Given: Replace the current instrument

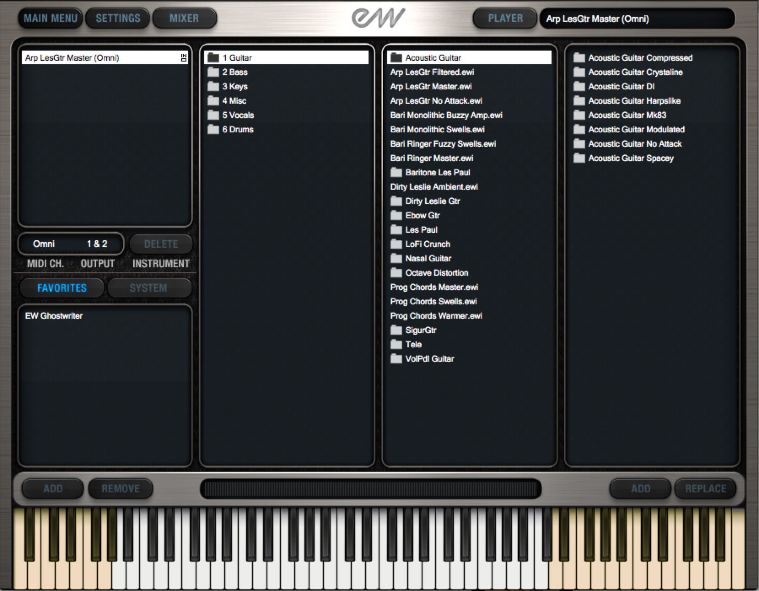Looking at the screenshot, I should (705, 488).
